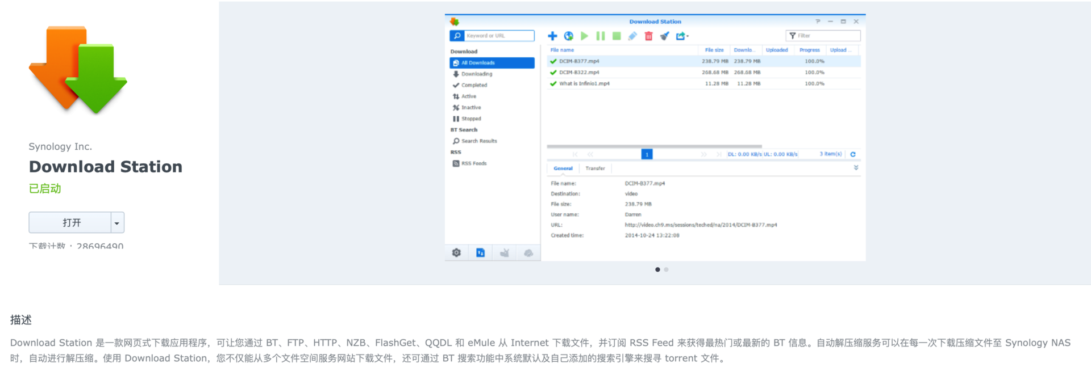This screenshot has width=1091, height=380.
Task: Select the DCIM-B322.mp4 file row
Action: click(x=703, y=73)
